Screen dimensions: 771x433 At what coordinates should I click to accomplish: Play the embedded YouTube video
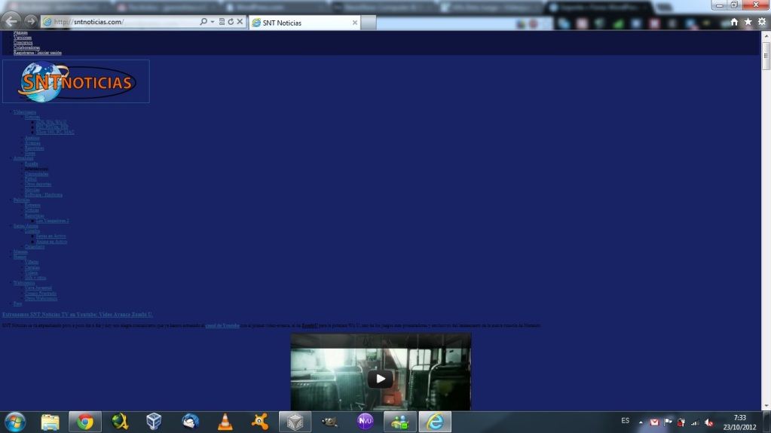(x=381, y=378)
